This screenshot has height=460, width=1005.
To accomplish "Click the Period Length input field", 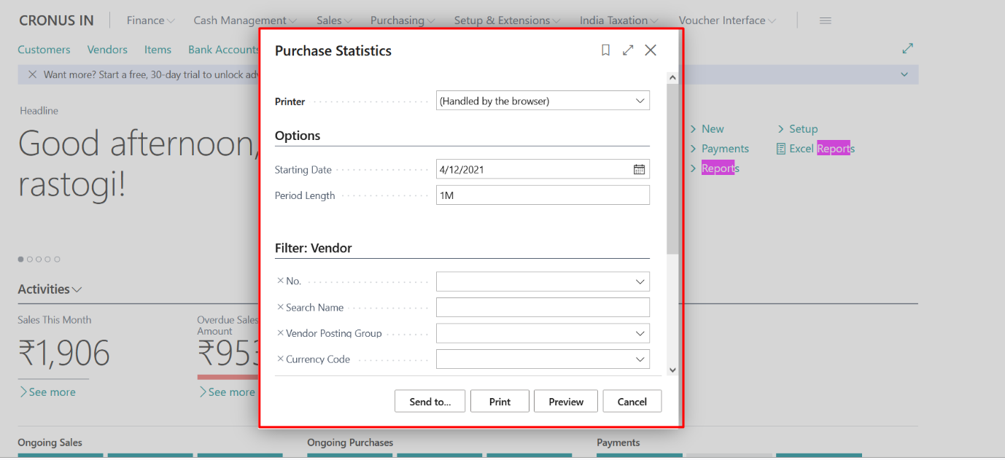I will 543,195.
